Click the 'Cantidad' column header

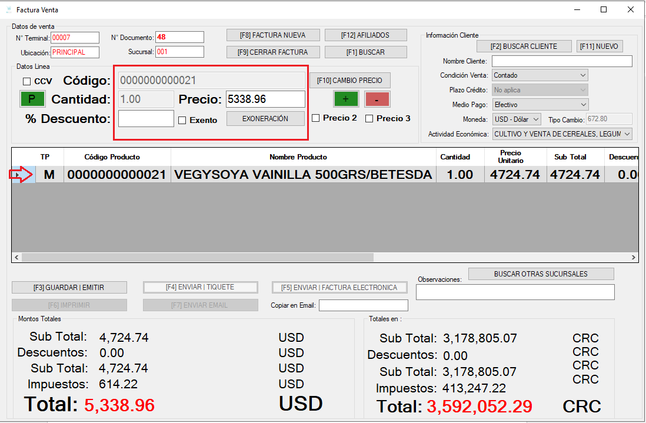click(460, 157)
